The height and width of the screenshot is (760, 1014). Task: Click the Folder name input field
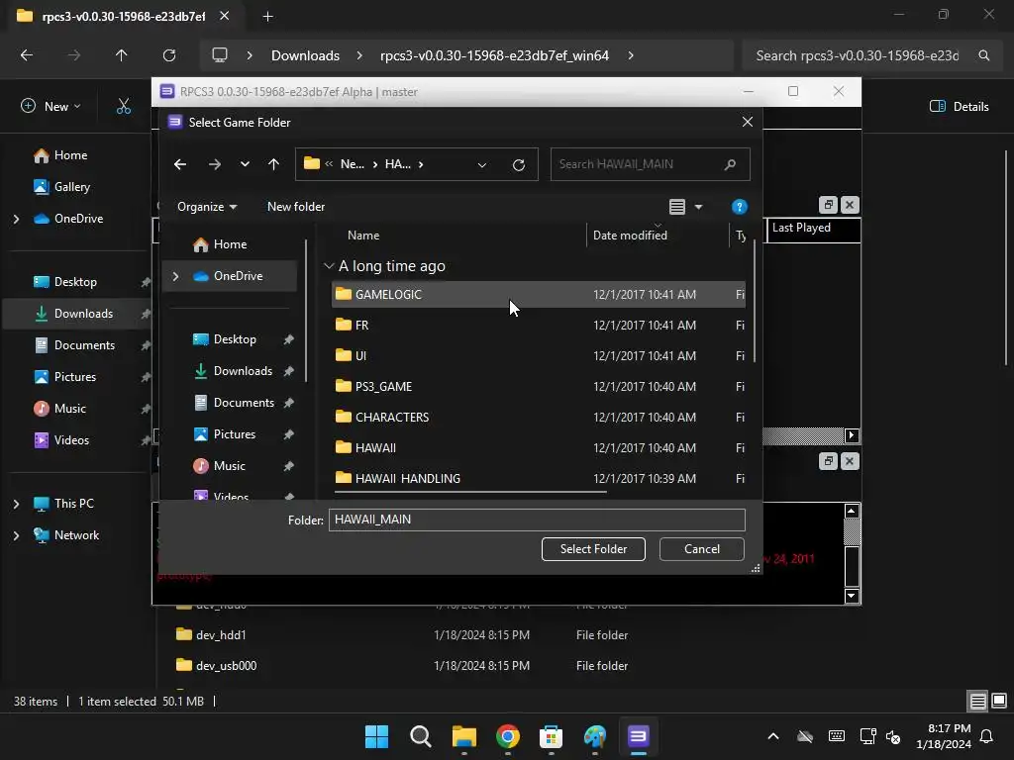537,520
